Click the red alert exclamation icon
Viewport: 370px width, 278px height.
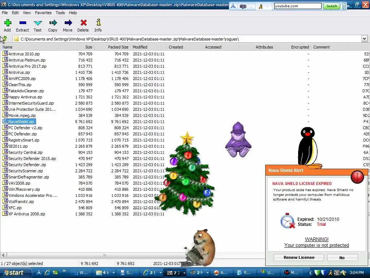tap(357, 177)
